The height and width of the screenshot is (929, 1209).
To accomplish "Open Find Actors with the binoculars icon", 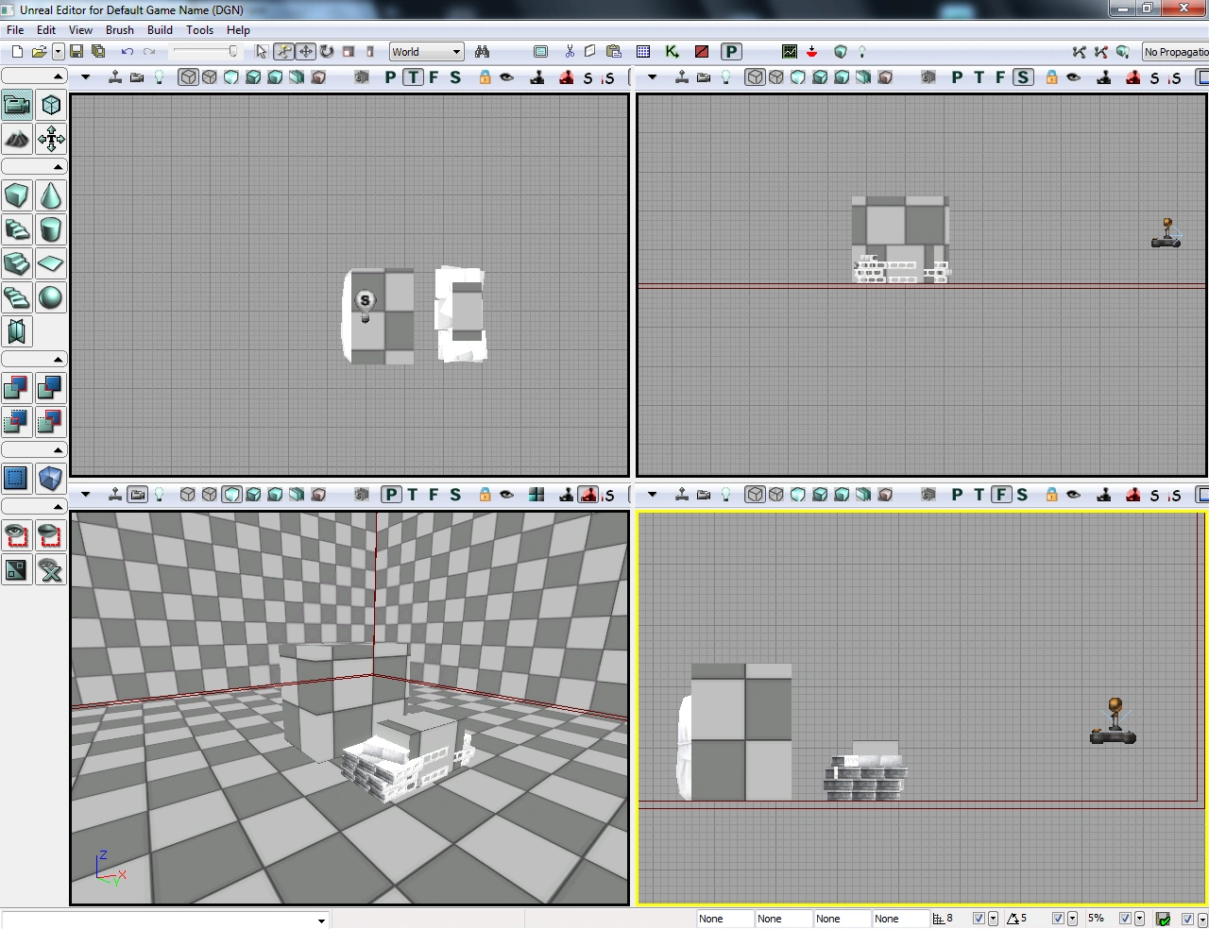I will coord(483,52).
